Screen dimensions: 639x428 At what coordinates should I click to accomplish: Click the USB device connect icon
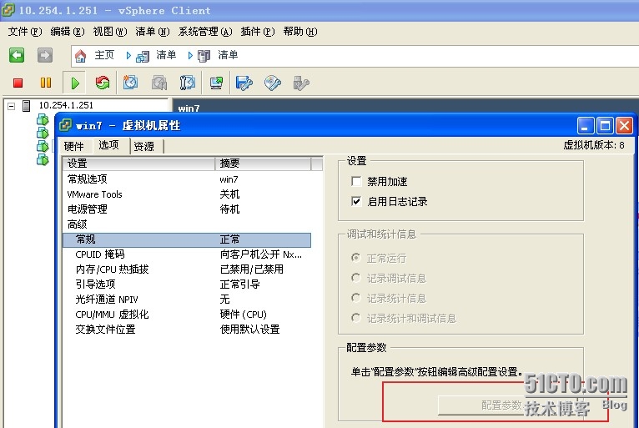coord(301,83)
